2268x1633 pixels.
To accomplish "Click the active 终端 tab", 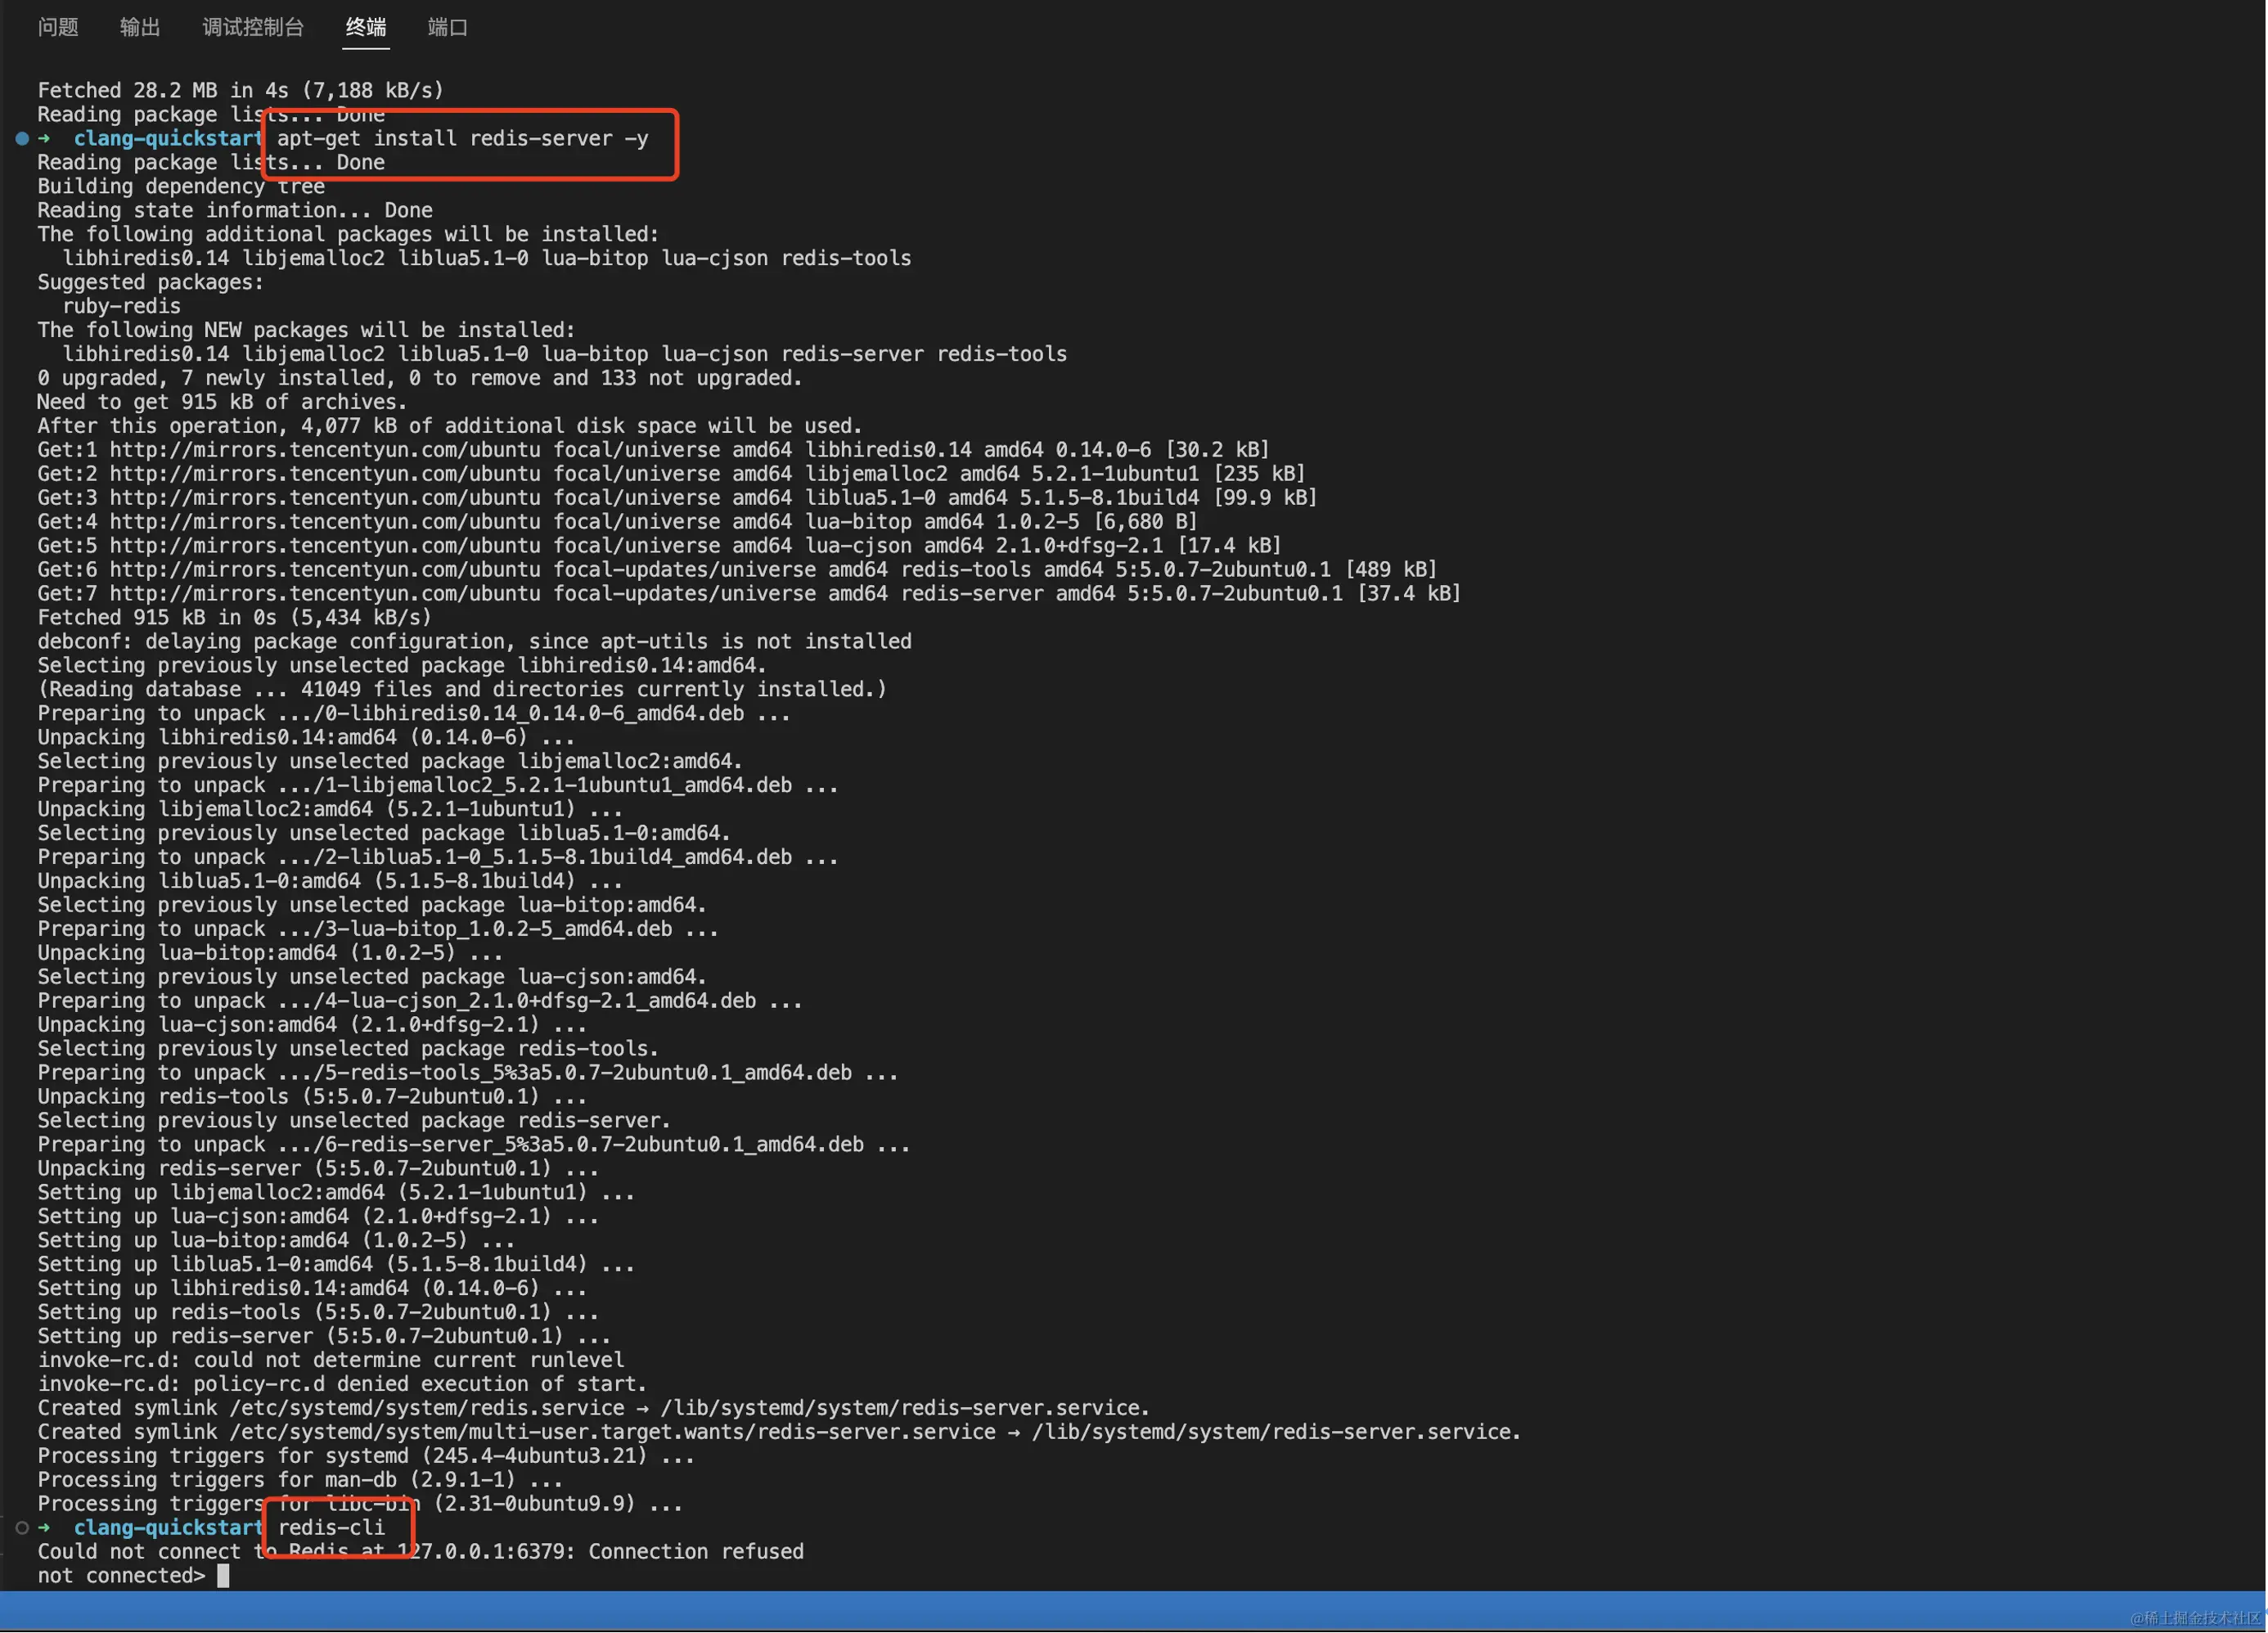I will (x=366, y=27).
